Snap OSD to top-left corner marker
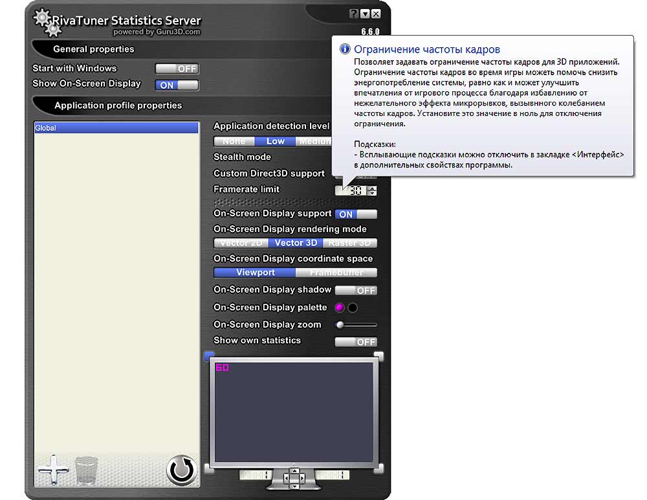 point(209,356)
